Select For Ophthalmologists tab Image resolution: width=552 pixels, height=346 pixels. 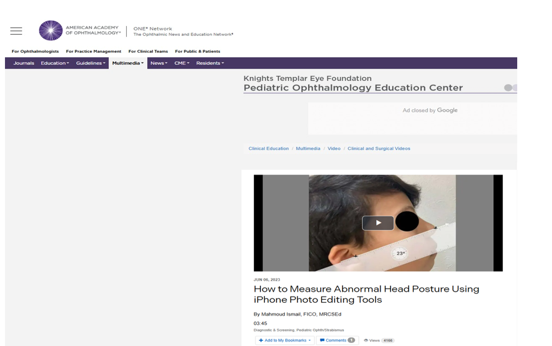coord(35,51)
